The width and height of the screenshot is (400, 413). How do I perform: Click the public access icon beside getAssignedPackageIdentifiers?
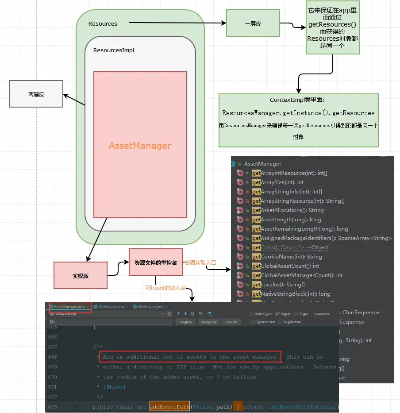pyautogui.click(x=247, y=238)
